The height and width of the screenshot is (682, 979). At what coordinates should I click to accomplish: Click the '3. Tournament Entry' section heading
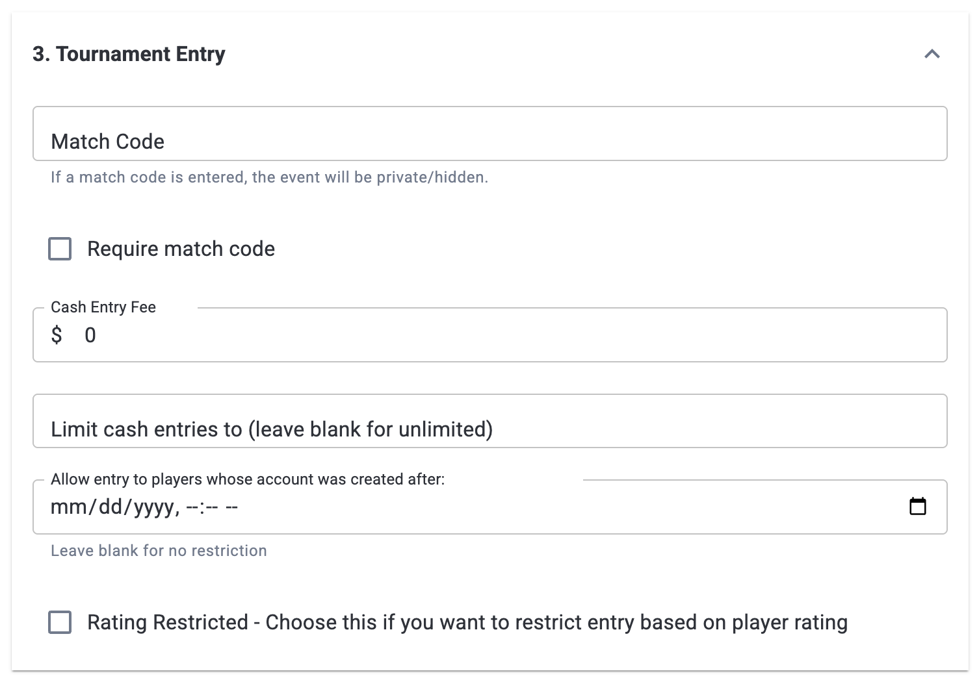coord(129,54)
